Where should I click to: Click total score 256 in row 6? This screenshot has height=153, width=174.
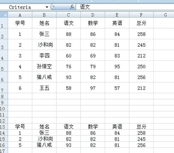(141, 77)
